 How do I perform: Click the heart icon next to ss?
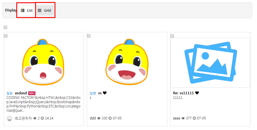(x=105, y=93)
